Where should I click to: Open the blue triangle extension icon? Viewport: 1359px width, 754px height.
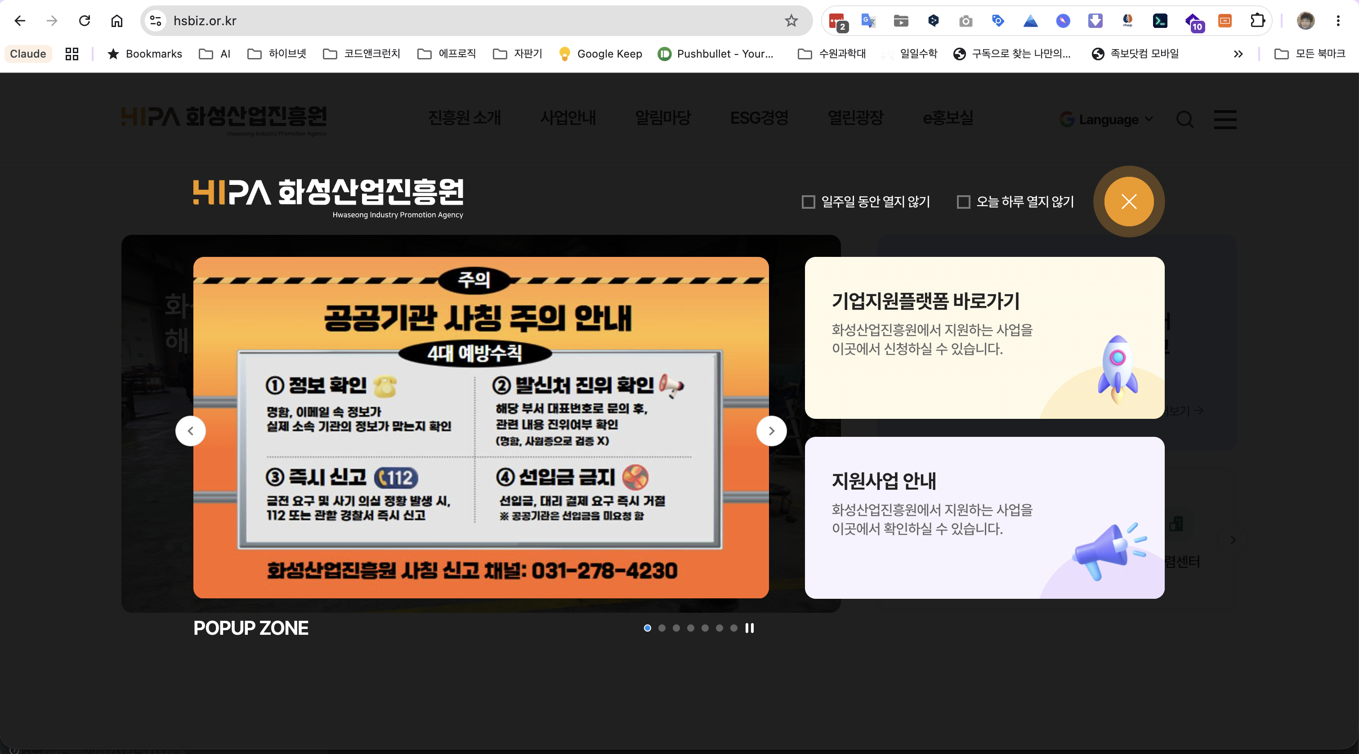(x=1030, y=21)
